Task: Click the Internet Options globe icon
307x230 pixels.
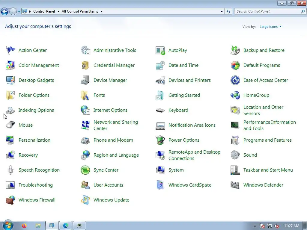Action: tap(85, 110)
